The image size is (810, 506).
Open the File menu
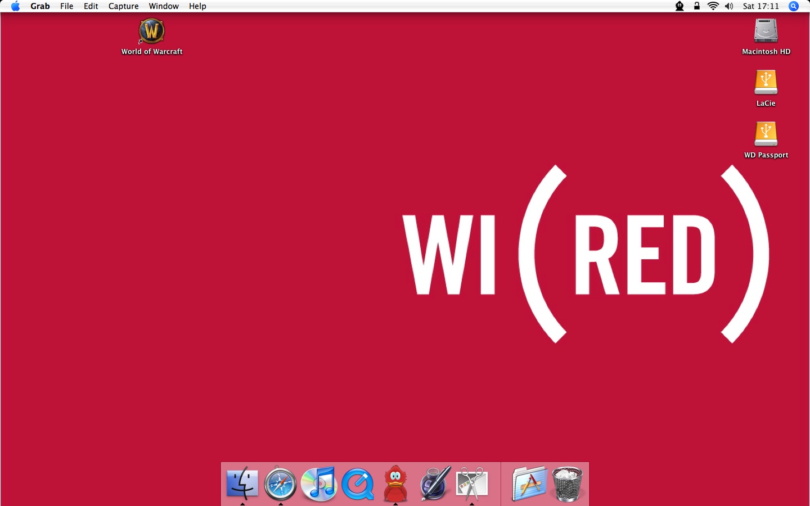pyautogui.click(x=67, y=6)
